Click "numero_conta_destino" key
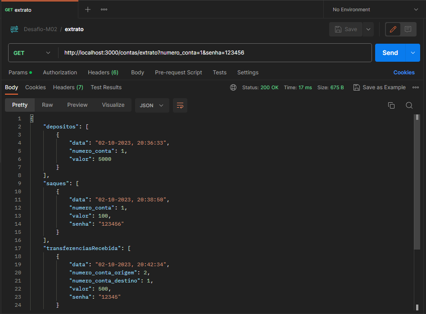The height and width of the screenshot is (314, 426). (x=104, y=281)
